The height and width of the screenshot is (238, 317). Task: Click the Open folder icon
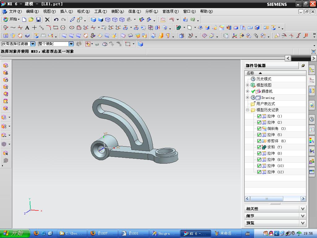[x=31, y=20]
